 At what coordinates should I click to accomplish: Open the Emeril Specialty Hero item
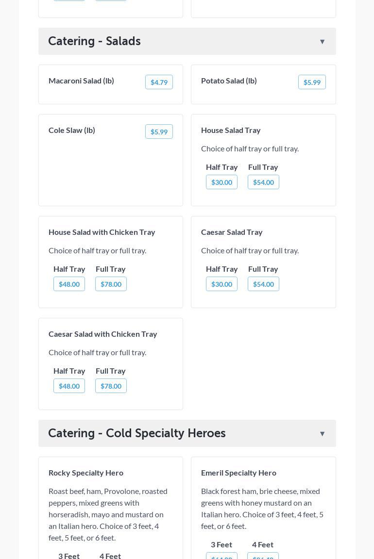238,473
